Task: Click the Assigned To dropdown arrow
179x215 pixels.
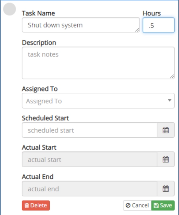Action: (169, 100)
